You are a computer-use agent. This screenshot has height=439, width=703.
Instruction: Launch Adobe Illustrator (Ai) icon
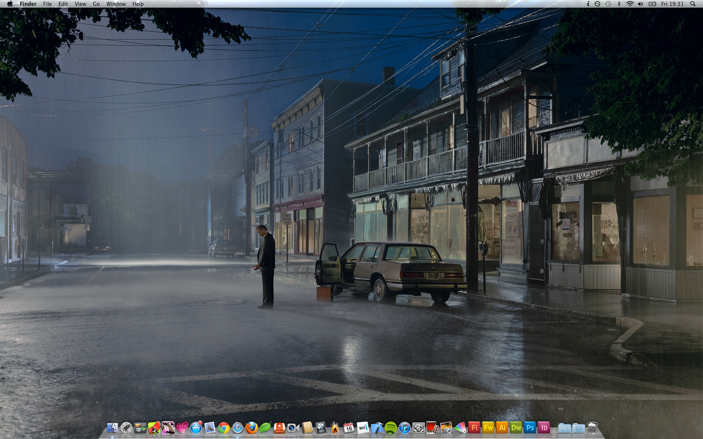pos(502,427)
